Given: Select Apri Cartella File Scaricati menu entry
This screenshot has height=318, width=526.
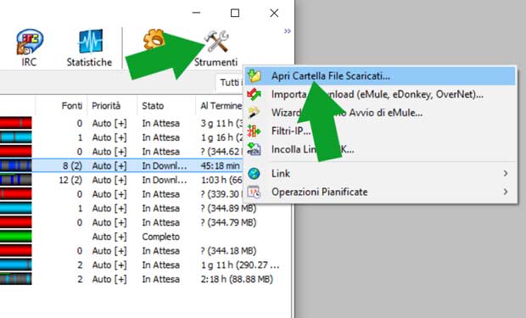Looking at the screenshot, I should (380, 75).
